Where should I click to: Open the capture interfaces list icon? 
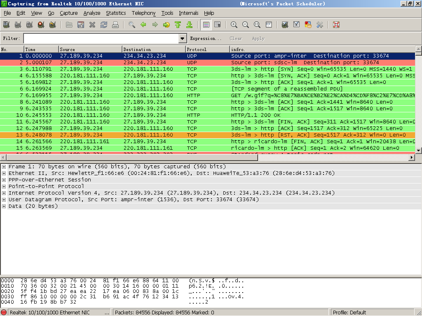click(x=7, y=25)
